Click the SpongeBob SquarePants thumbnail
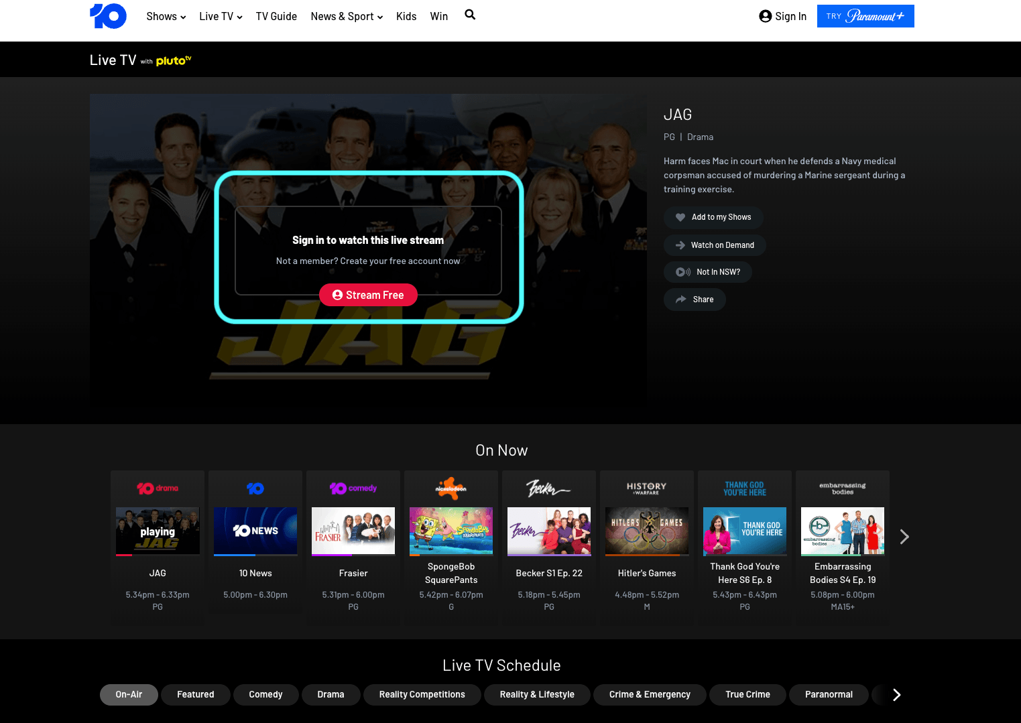The image size is (1021, 723). 451,531
